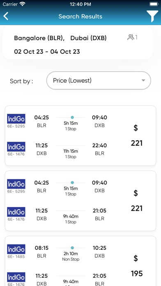Click battery icon in status bar
The width and height of the screenshot is (161, 286).
pos(154,4)
